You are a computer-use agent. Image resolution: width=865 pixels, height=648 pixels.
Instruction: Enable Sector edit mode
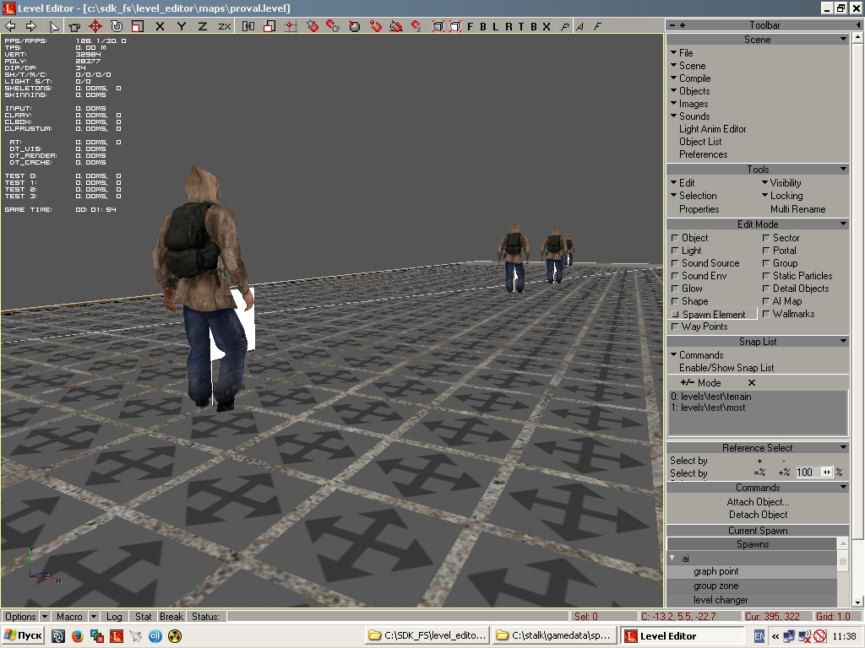(781, 238)
